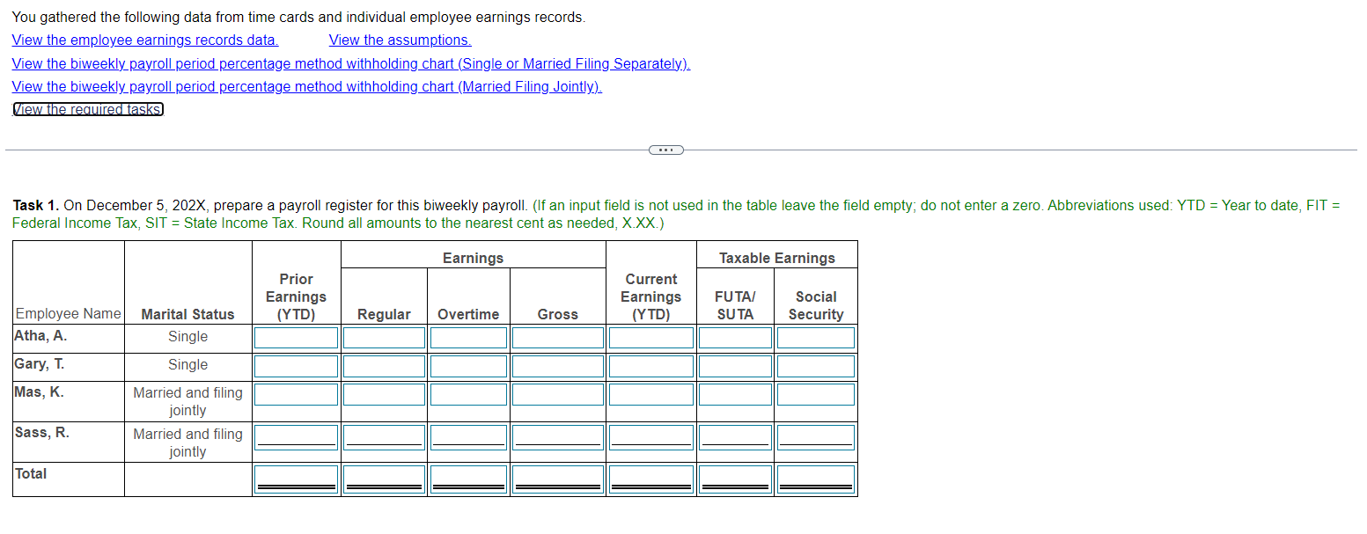
Task: Click Atha, A. Prior Earnings YTD field
Action: point(296,337)
